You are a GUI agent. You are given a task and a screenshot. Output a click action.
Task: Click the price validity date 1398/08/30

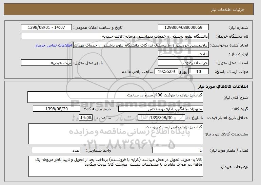tap(161, 118)
